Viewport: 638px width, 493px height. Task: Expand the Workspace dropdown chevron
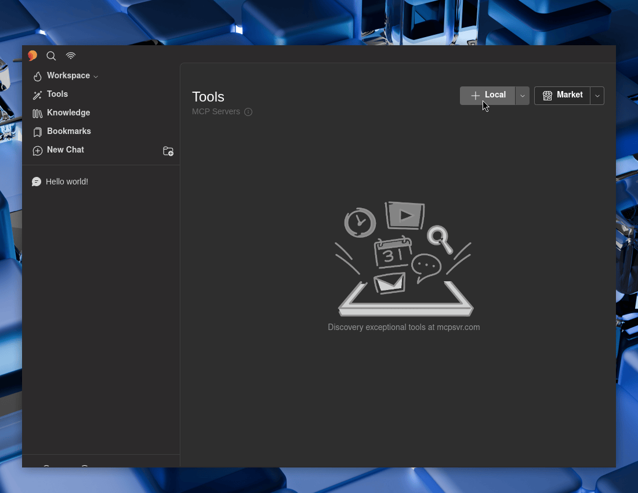coord(96,77)
